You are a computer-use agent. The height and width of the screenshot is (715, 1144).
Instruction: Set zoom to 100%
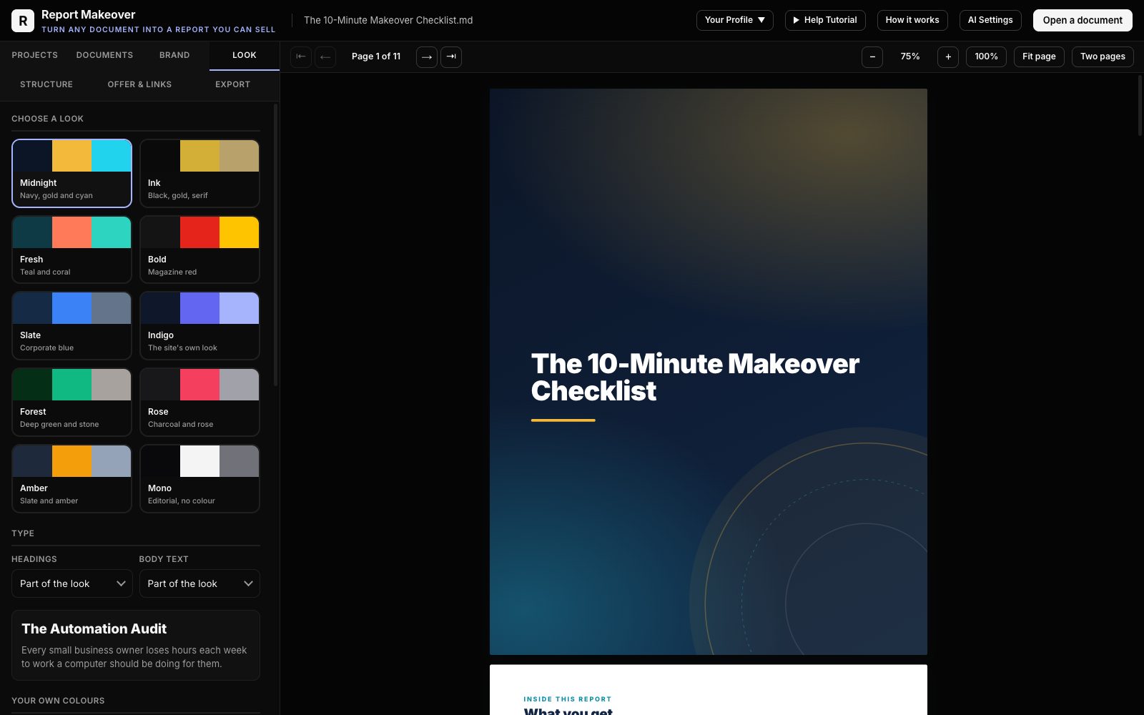(x=986, y=56)
